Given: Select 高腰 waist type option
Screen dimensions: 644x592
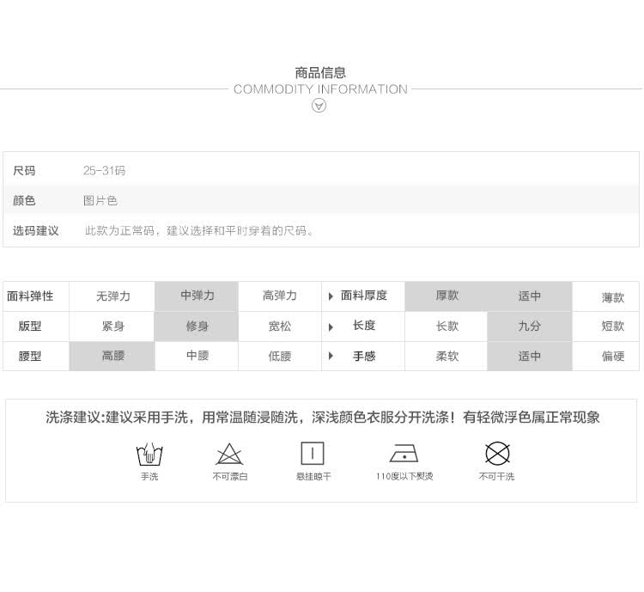Looking at the screenshot, I should (x=113, y=356).
